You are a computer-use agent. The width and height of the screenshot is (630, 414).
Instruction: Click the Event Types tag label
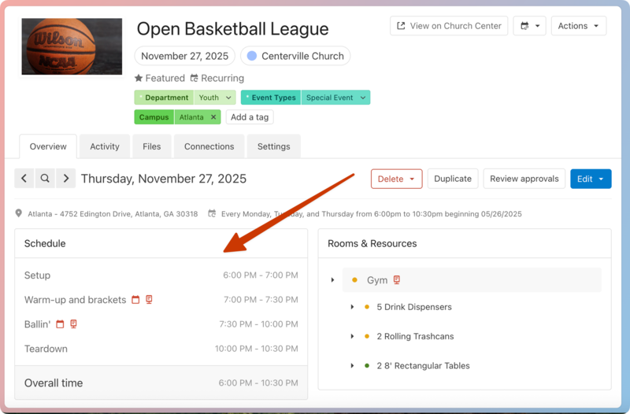pyautogui.click(x=271, y=98)
